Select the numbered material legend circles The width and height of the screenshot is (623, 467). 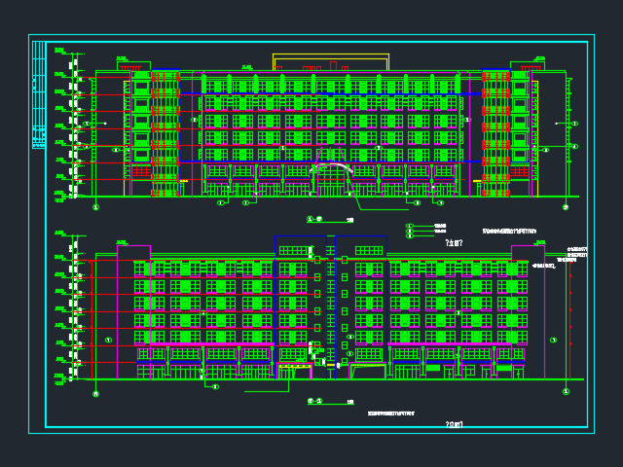(410, 232)
